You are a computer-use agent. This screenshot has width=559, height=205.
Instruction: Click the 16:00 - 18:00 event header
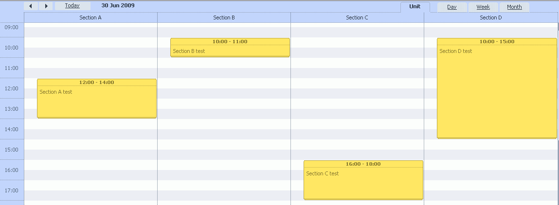click(x=363, y=164)
